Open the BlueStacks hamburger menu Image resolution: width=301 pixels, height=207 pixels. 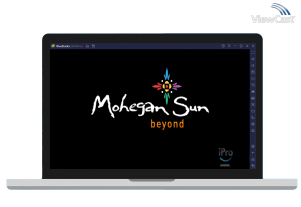pos(229,46)
